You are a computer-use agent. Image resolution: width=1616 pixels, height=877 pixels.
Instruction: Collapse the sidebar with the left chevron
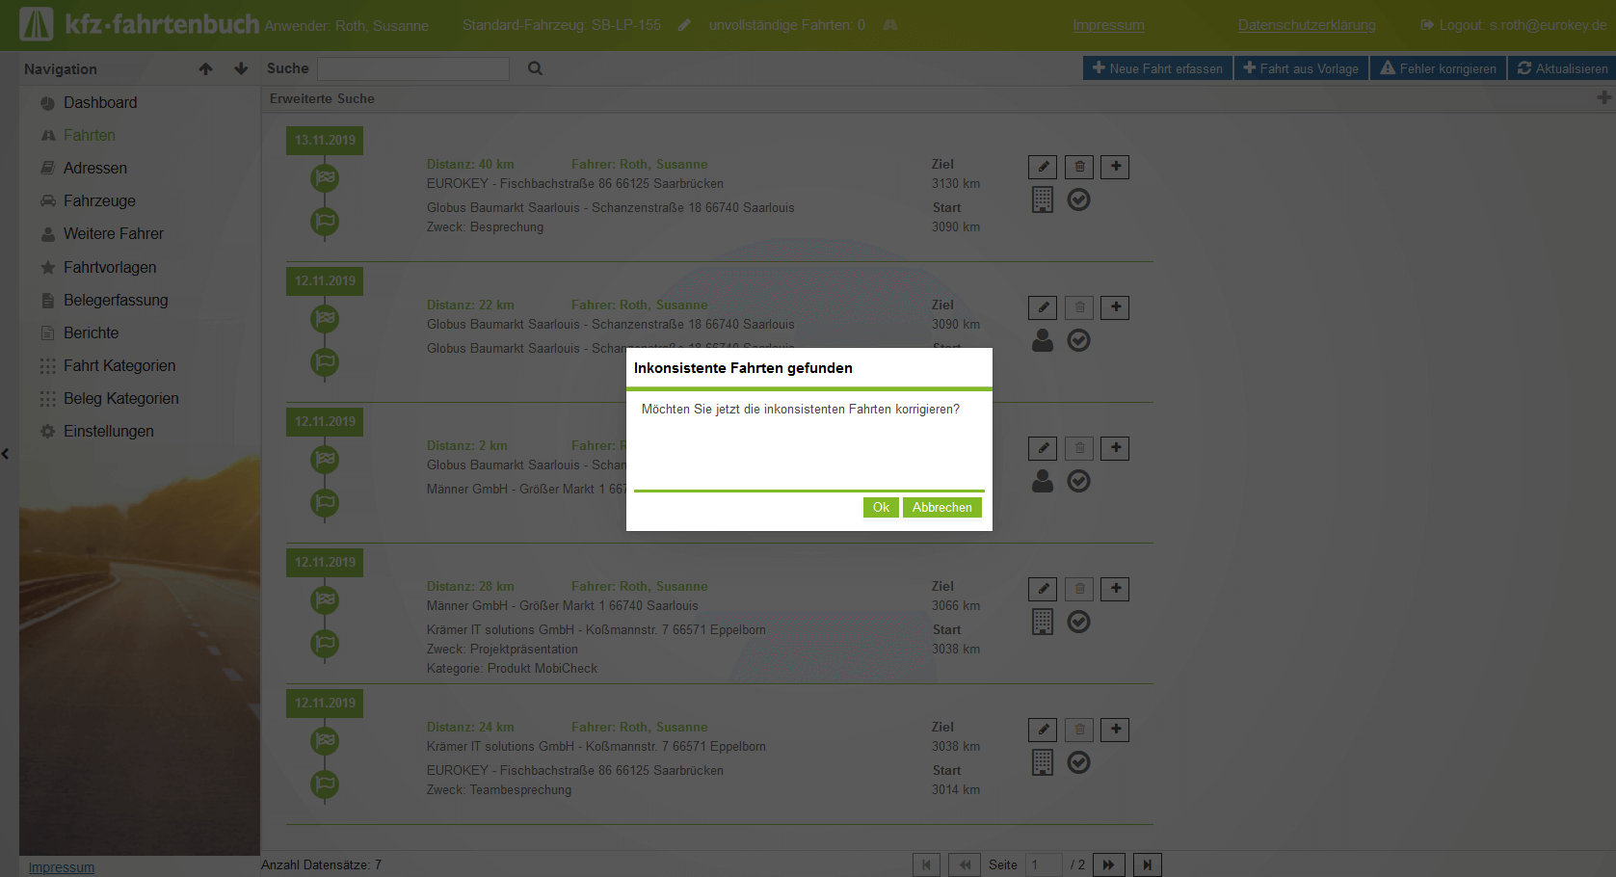click(5, 454)
